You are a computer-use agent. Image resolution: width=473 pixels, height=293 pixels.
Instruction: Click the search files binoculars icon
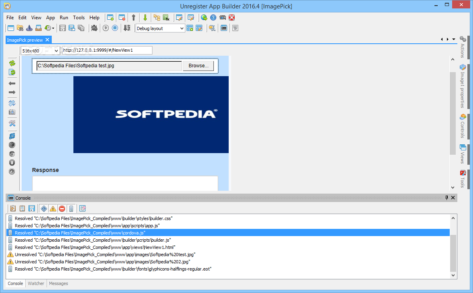[x=20, y=28]
